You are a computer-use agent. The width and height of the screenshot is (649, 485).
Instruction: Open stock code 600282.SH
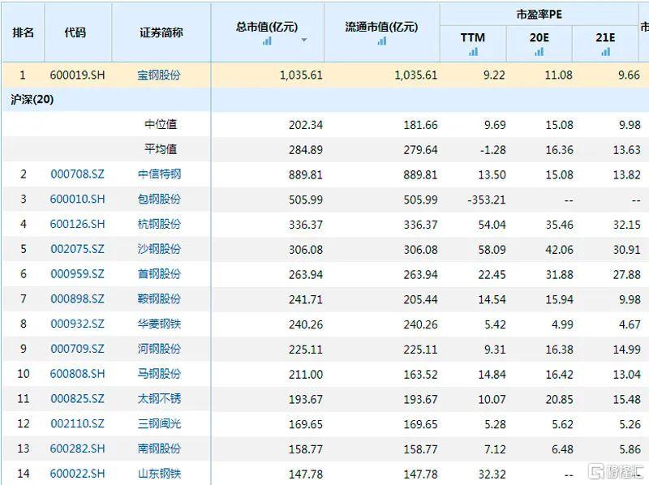(77, 449)
